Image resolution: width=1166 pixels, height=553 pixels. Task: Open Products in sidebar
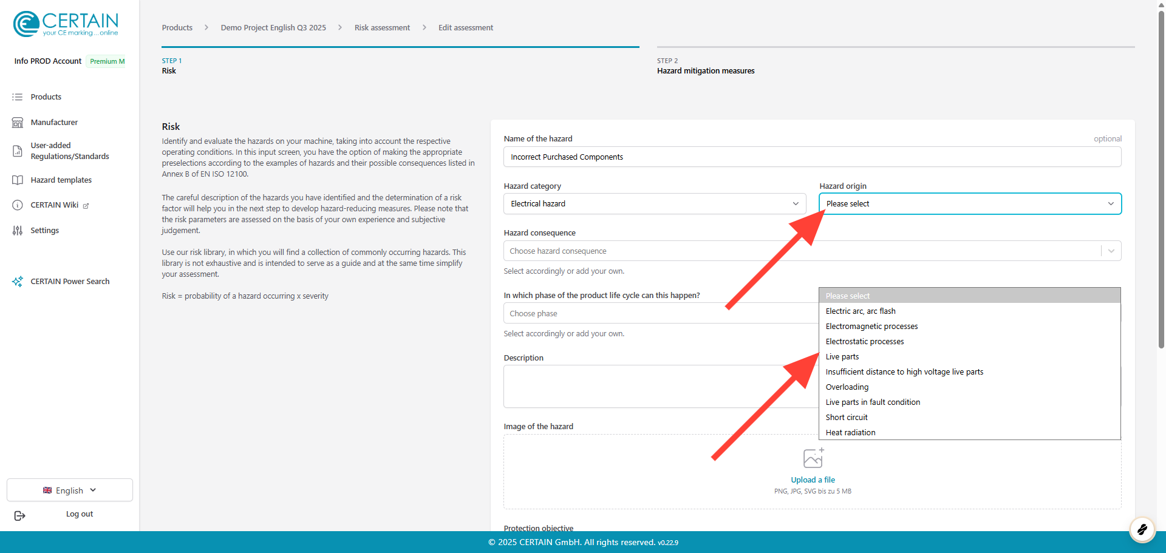coord(46,97)
